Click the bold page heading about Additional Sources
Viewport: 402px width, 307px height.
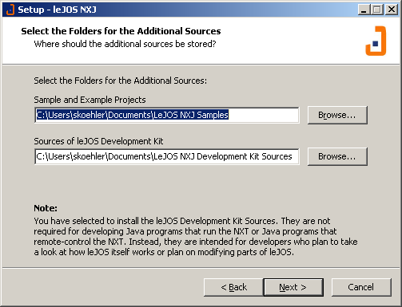click(x=121, y=31)
